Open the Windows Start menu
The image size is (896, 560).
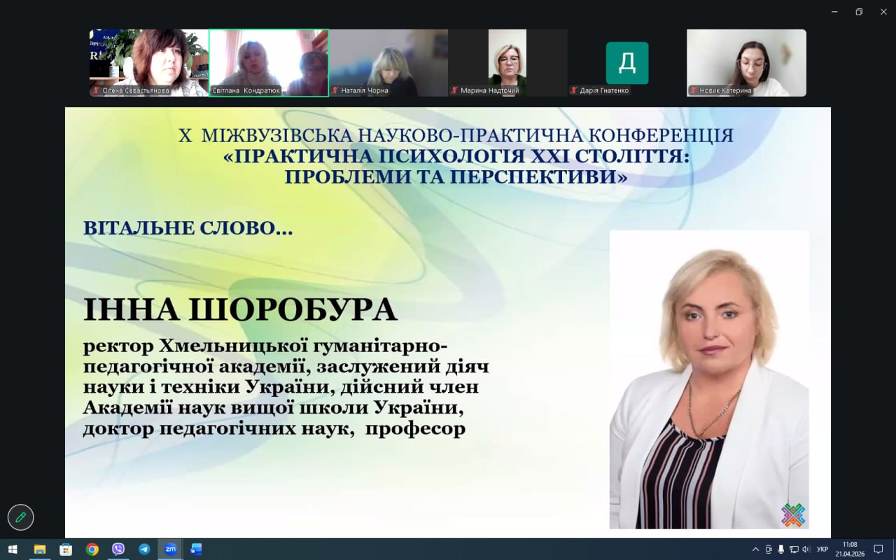pos(13,549)
